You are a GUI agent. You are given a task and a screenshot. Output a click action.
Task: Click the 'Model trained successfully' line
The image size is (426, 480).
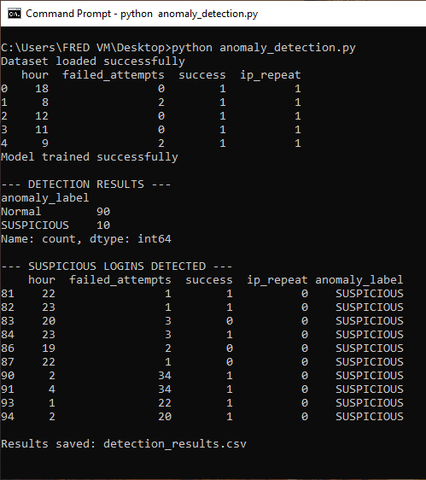pos(90,157)
